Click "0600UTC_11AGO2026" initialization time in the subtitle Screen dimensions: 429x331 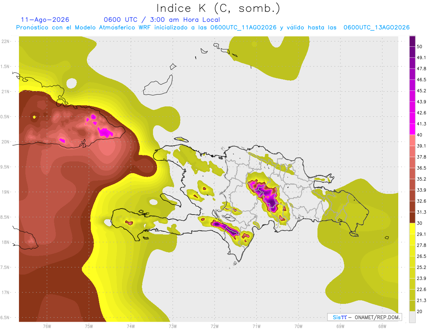pyautogui.click(x=243, y=27)
